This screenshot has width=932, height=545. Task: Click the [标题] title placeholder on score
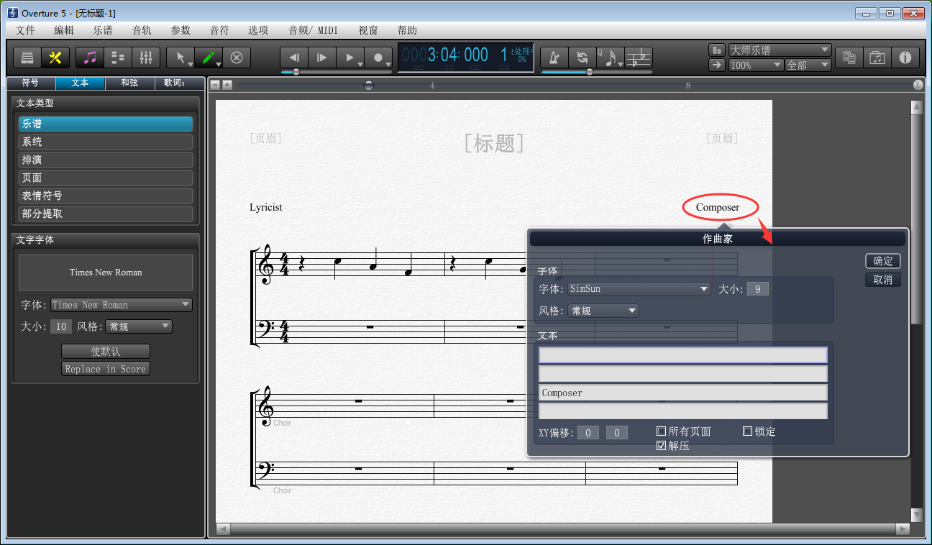[x=494, y=143]
